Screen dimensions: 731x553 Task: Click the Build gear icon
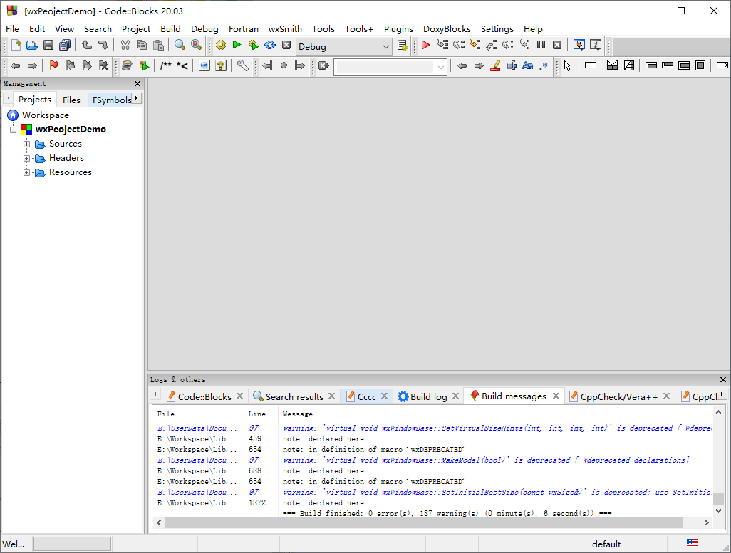pos(221,45)
